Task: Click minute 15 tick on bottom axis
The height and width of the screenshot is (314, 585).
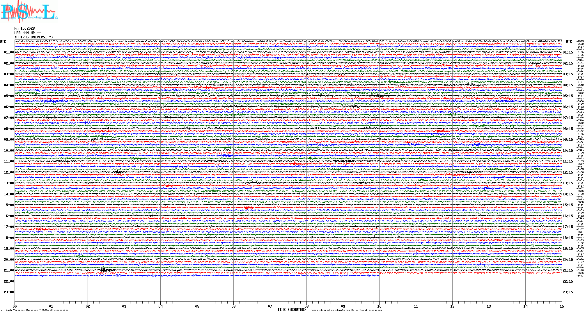Action: 562,306
